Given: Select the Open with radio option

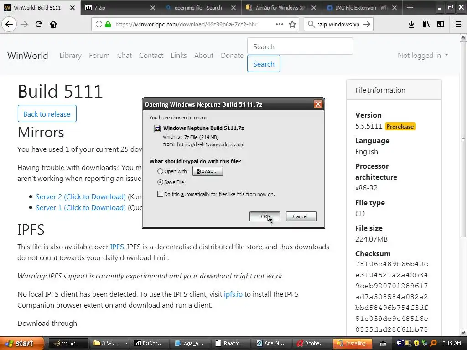Looking at the screenshot, I should [160, 171].
